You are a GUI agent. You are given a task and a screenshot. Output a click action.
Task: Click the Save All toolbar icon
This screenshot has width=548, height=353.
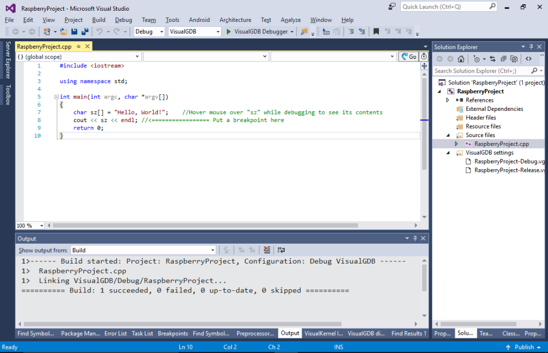coord(85,32)
